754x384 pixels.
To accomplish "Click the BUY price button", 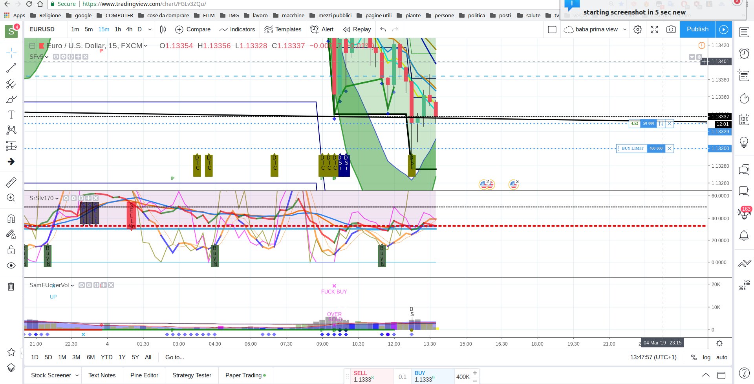I will point(434,376).
